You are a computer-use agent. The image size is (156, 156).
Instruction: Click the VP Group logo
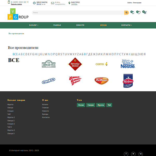[x=18, y=14]
